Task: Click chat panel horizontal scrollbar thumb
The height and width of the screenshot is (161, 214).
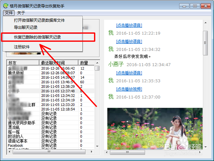Action: [x=127, y=152]
